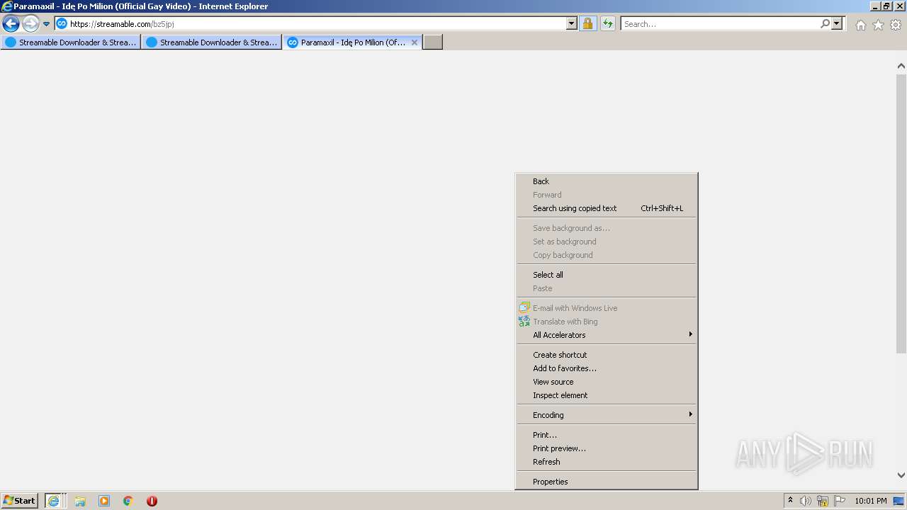Click the Search box field
Screen dimensions: 907x510
(719, 24)
